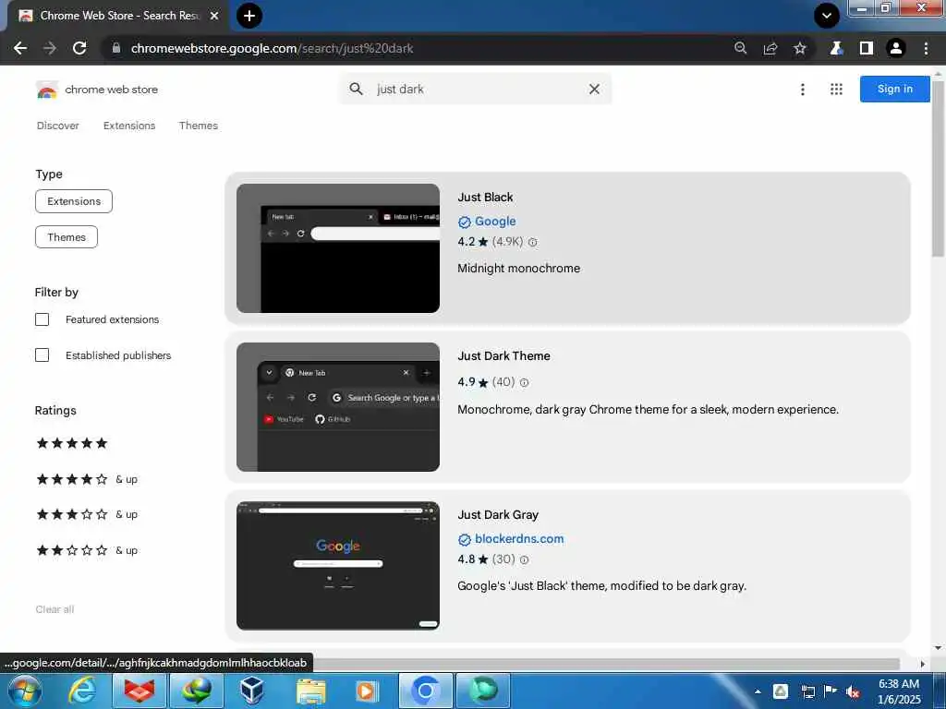Open the media player taskbar icon
The width and height of the screenshot is (946, 709).
(x=366, y=691)
